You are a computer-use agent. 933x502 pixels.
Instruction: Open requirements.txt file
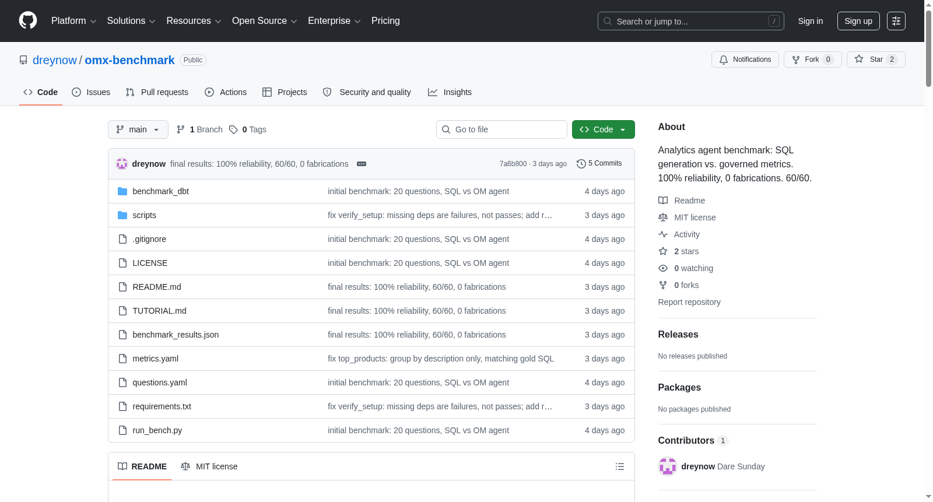(162, 406)
